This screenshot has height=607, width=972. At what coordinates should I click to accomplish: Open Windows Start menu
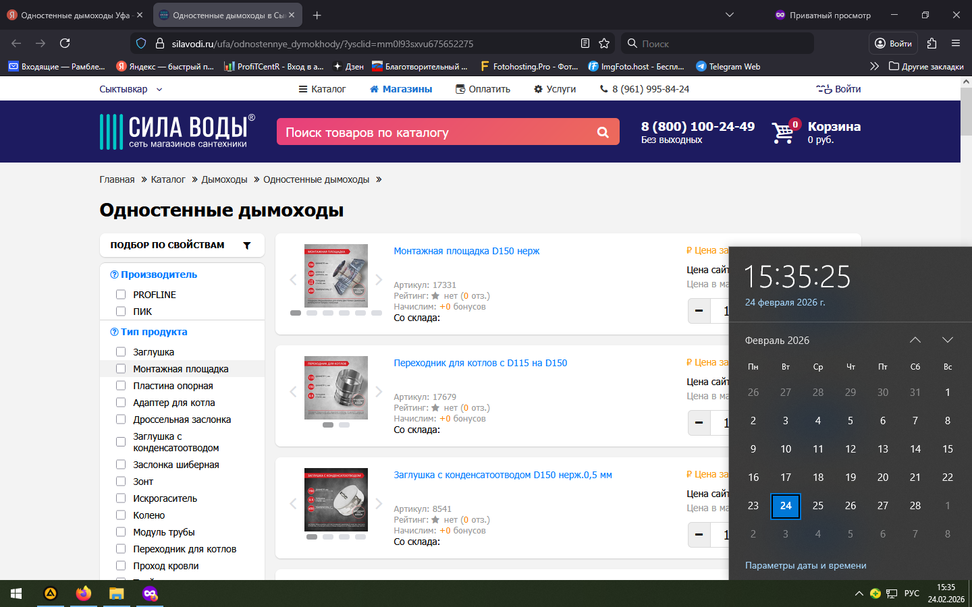(x=16, y=594)
